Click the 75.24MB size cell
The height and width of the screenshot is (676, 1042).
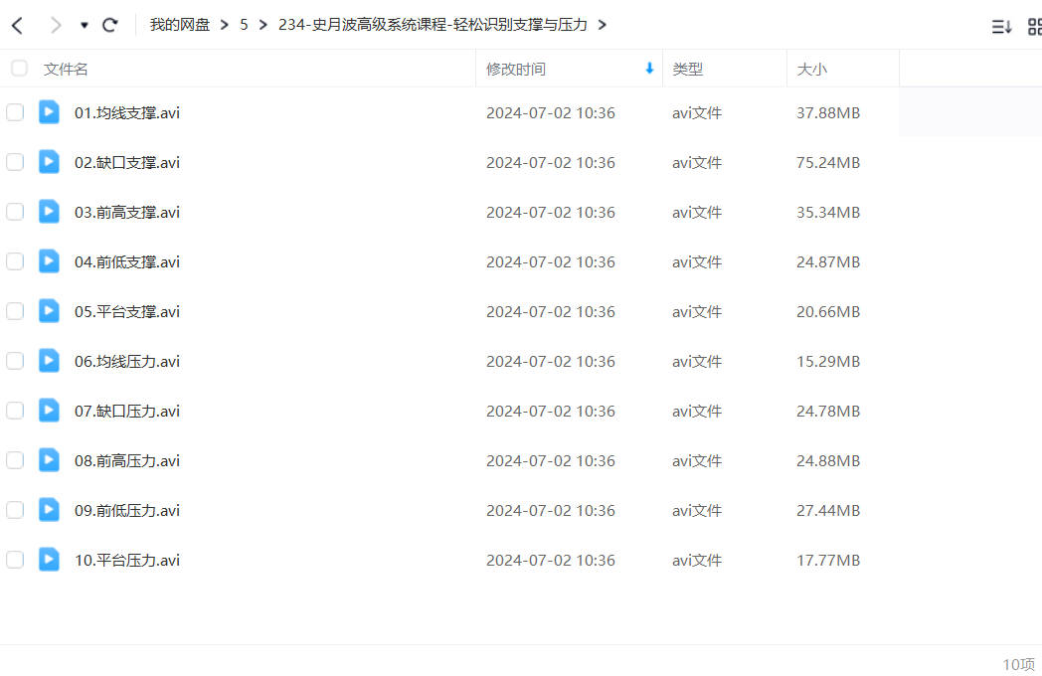click(x=828, y=163)
